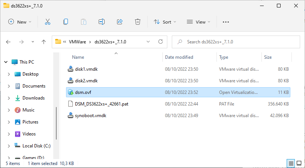The image size is (305, 168).
Task: Open the Sort dropdown menu
Action: pos(165,22)
